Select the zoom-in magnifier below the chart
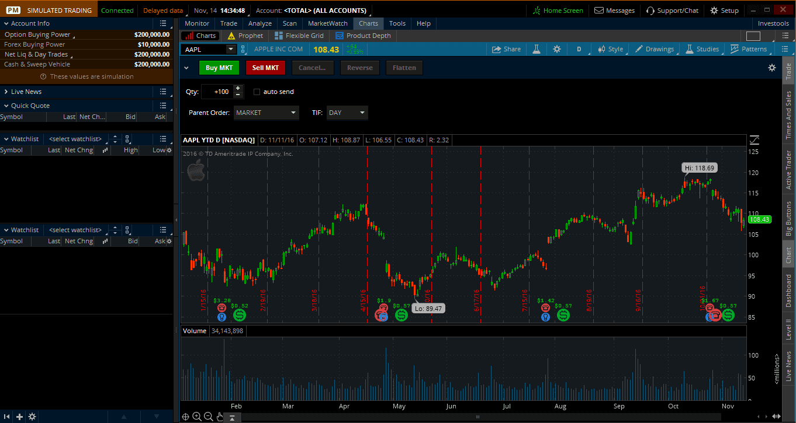This screenshot has width=796, height=423. [197, 417]
